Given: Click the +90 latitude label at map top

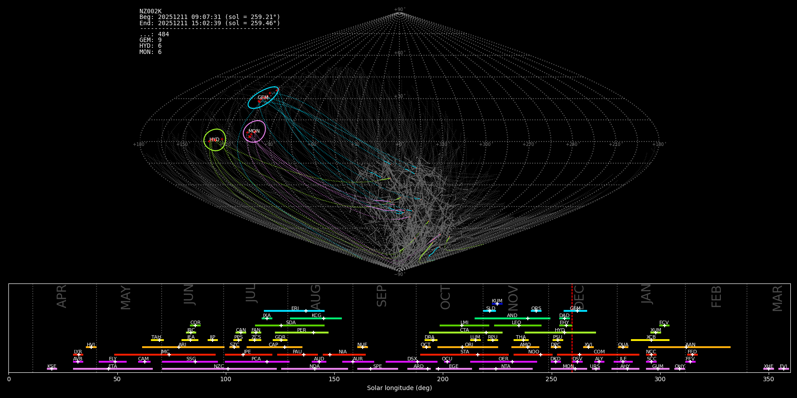Looking at the screenshot, I should 399,10.
